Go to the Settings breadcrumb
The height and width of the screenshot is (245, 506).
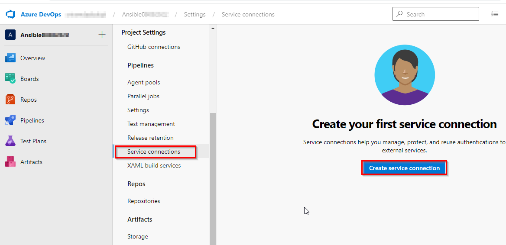[195, 15]
